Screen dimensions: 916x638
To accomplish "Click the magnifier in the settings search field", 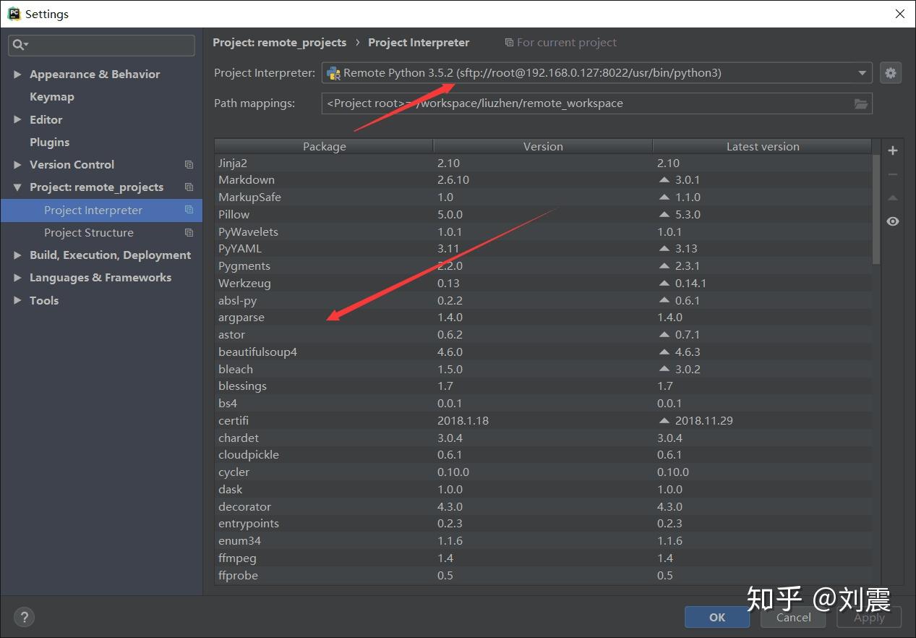I will pyautogui.click(x=20, y=46).
